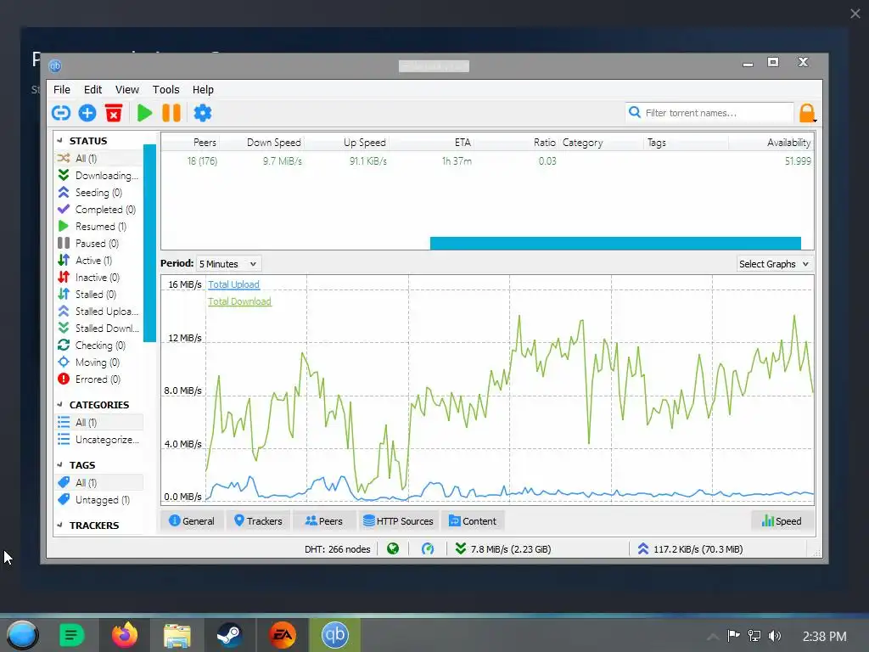Viewport: 869px width, 652px height.
Task: Click the Add torrent link toolbar icon
Action: [x=61, y=113]
